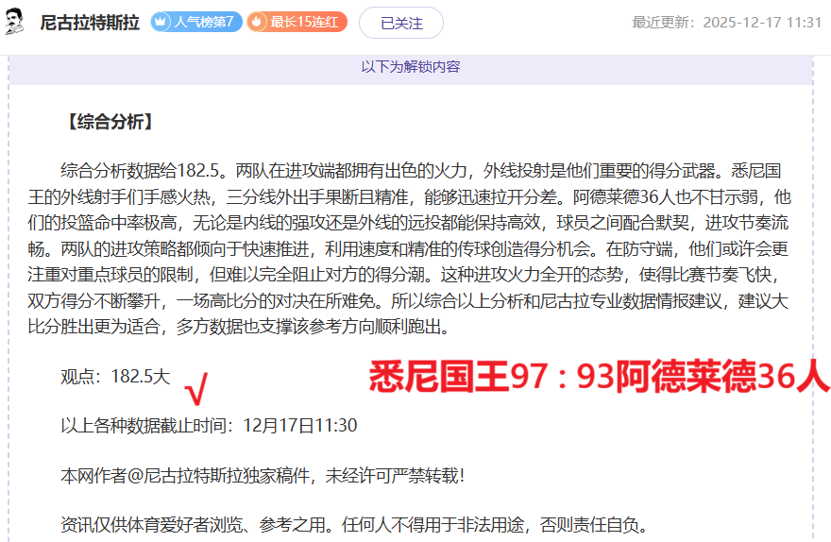Click the red 悉尼国王97 : 93 score text
The height and width of the screenshot is (542, 831).
(489, 378)
